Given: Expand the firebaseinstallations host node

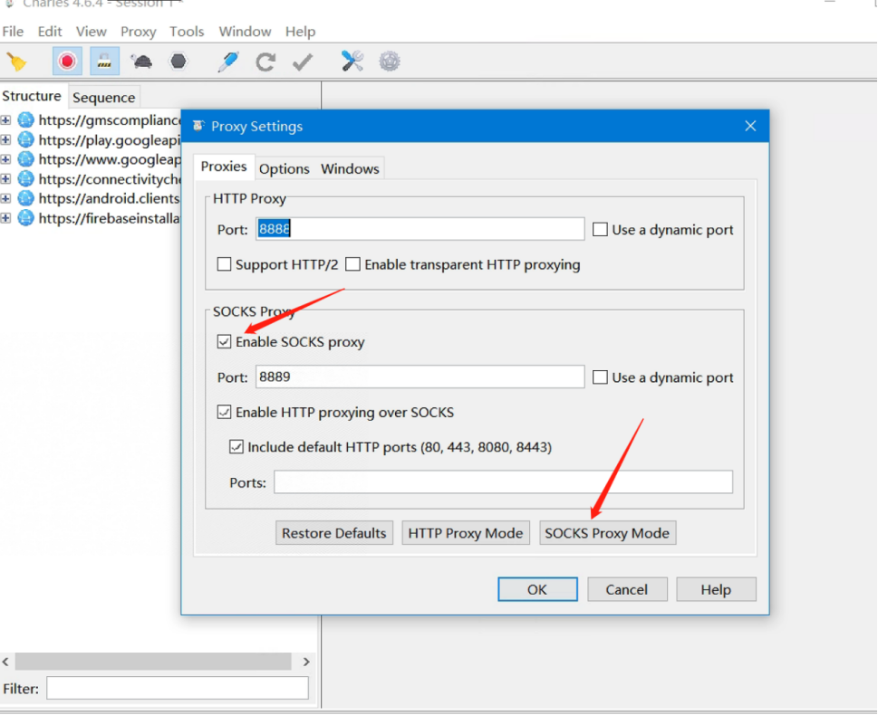Looking at the screenshot, I should (x=5, y=217).
